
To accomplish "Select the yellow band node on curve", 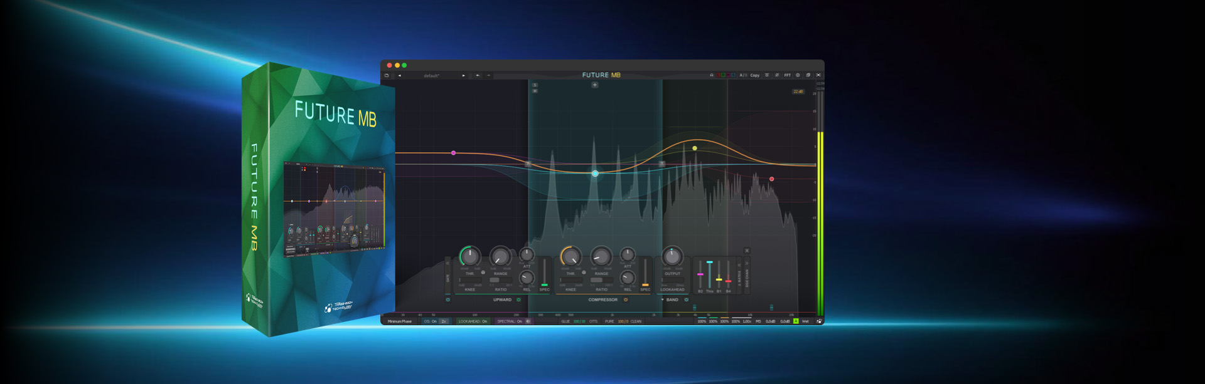I will coord(695,148).
